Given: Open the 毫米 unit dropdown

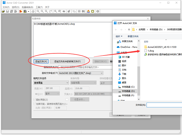Looking at the screenshot, I should 52,93.
